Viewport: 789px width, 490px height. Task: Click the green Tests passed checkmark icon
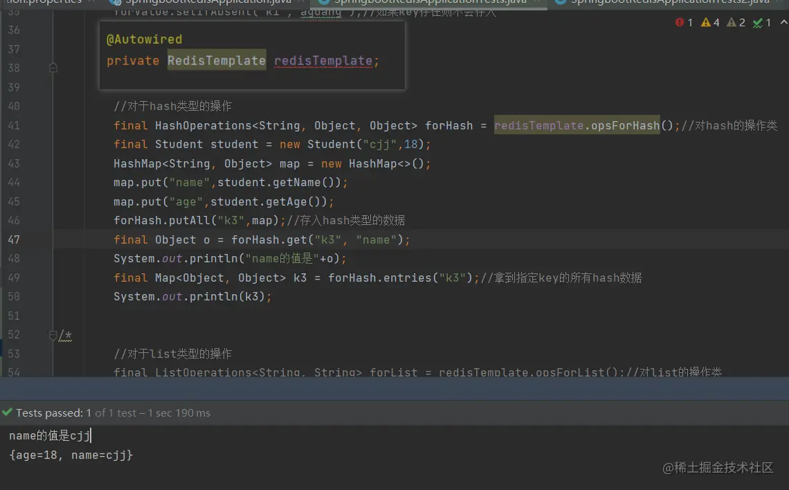pos(7,412)
